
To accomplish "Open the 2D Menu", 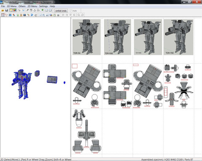I will pyautogui.click(x=32, y=6).
